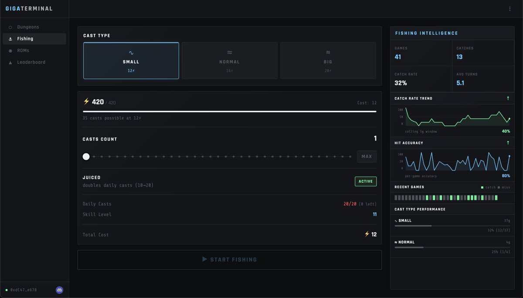Click the play icon in Start Fishing
523x298 pixels.
pos(204,259)
